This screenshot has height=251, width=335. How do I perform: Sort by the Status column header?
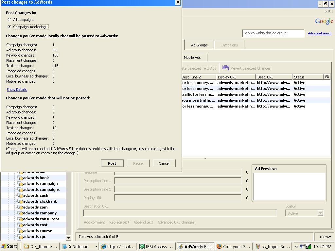click(x=308, y=77)
